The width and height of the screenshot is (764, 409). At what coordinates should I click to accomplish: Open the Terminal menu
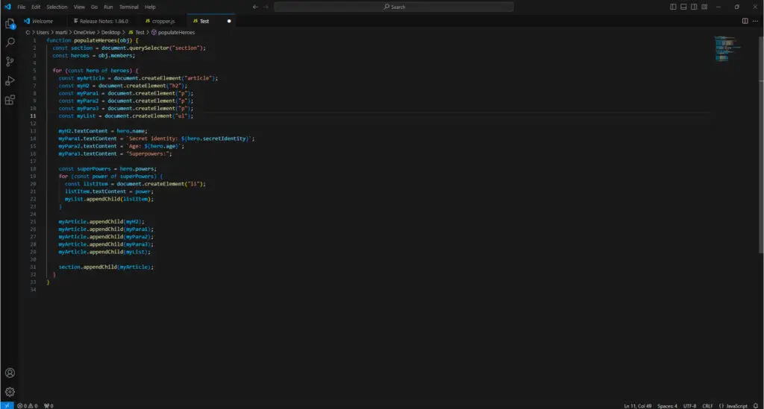(128, 7)
